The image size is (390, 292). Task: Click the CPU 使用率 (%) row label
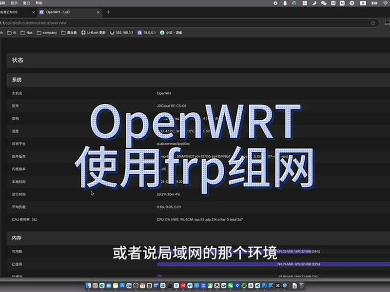pyautogui.click(x=25, y=219)
